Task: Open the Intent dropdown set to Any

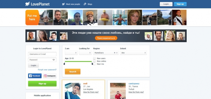Action: (133, 53)
